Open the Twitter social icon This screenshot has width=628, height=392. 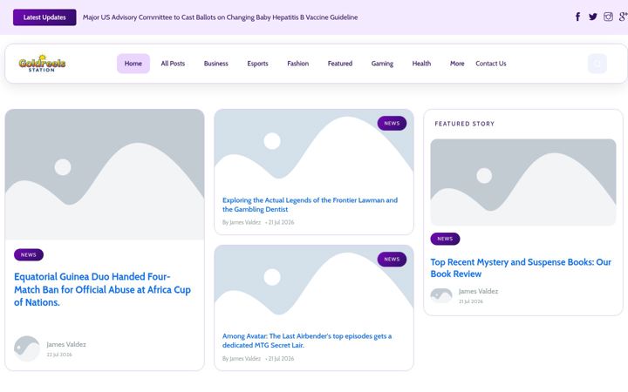point(593,17)
